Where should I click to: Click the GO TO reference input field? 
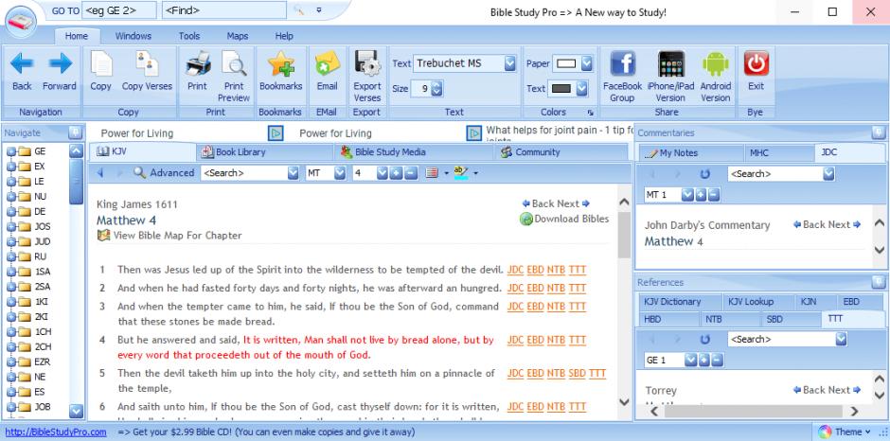pos(119,10)
